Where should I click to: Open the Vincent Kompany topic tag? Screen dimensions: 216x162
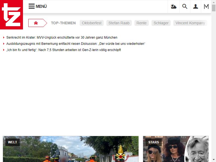[x=190, y=23]
